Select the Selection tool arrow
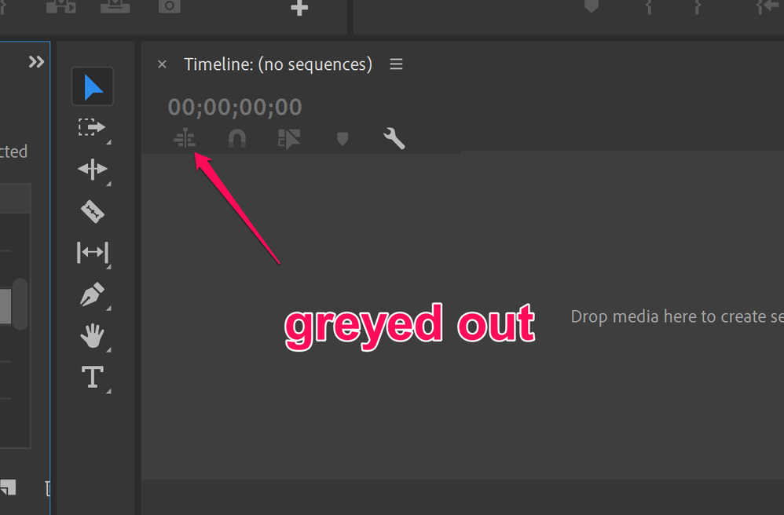The height and width of the screenshot is (515, 784). [x=93, y=86]
